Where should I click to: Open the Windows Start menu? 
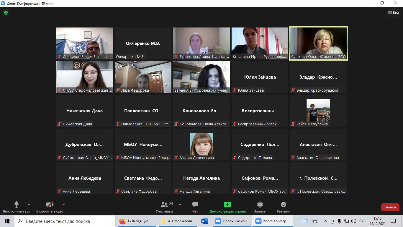[x=7, y=221]
